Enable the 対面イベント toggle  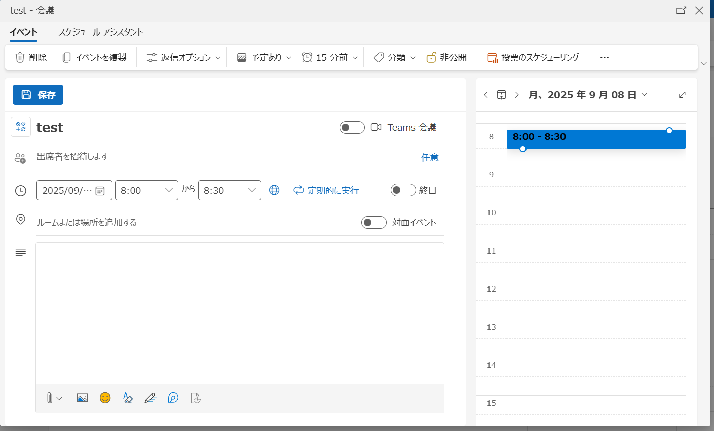373,222
